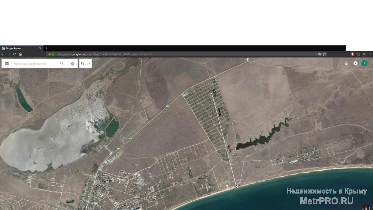Save page to Pocket

coord(320,54)
